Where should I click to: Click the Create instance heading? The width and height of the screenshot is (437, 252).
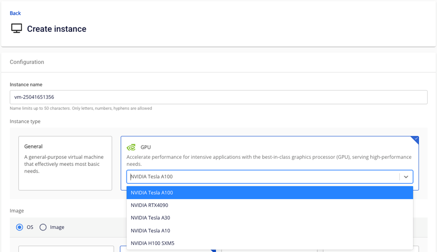pyautogui.click(x=56, y=29)
